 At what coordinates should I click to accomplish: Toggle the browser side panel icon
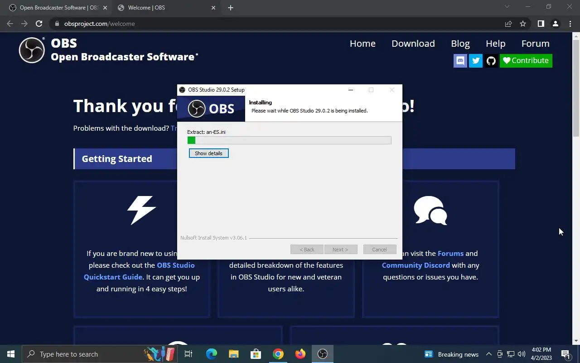(541, 24)
